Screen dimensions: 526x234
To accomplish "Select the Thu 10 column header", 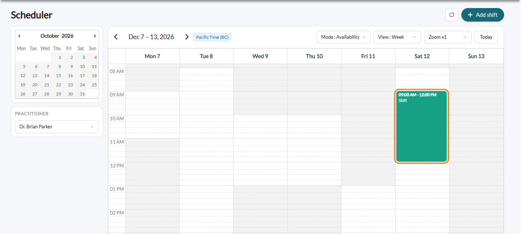I will pos(314,56).
